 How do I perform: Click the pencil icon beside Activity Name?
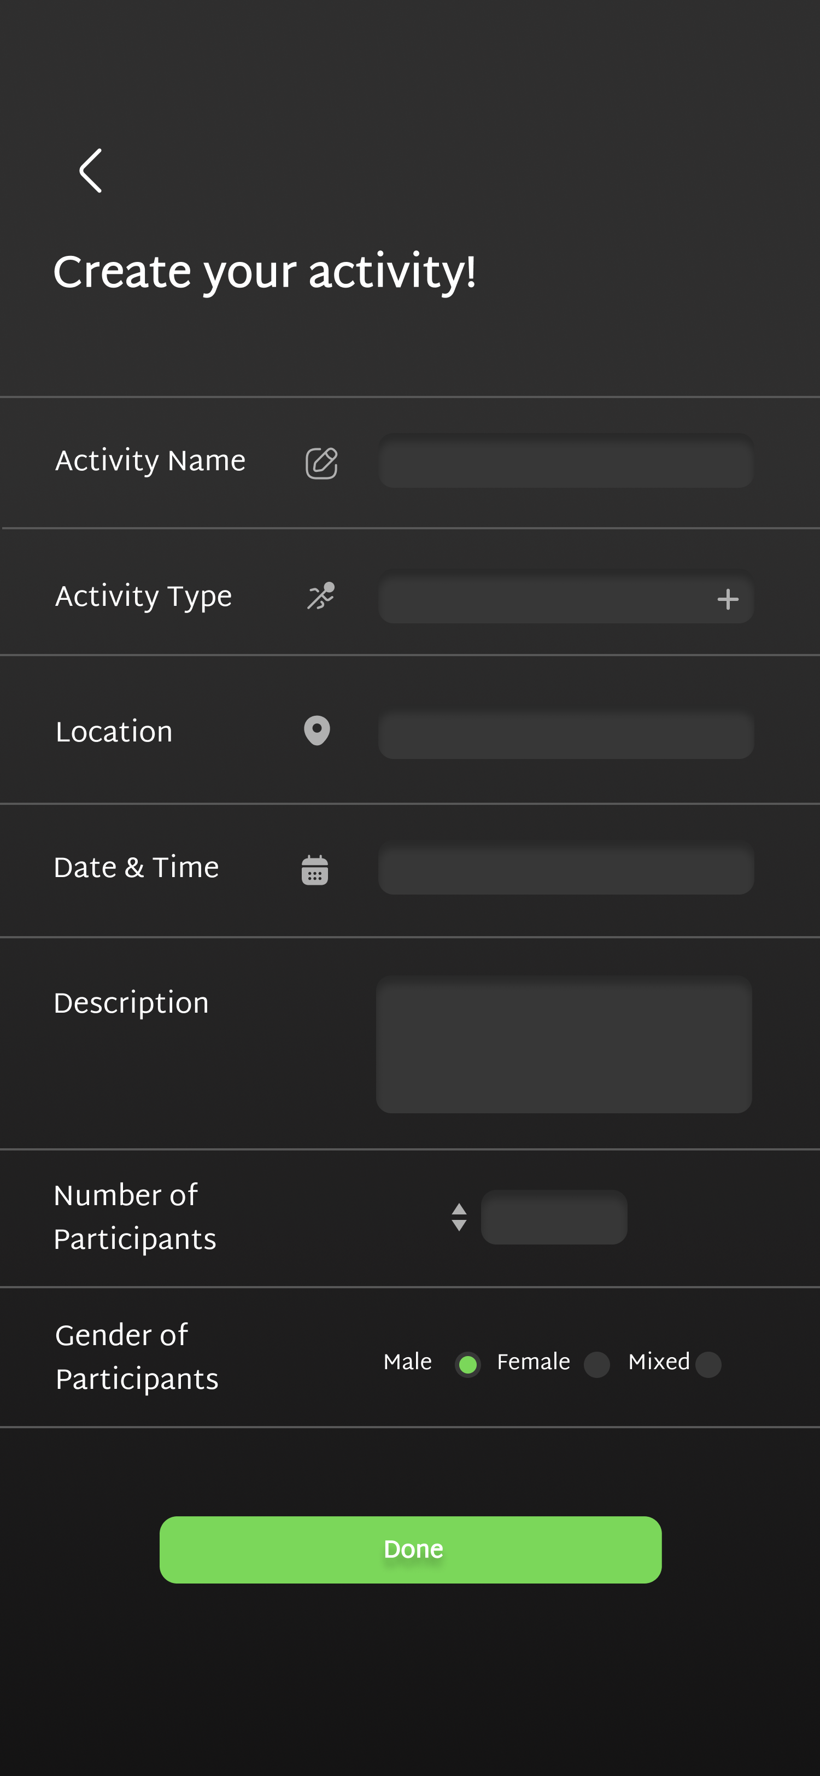[x=321, y=462]
